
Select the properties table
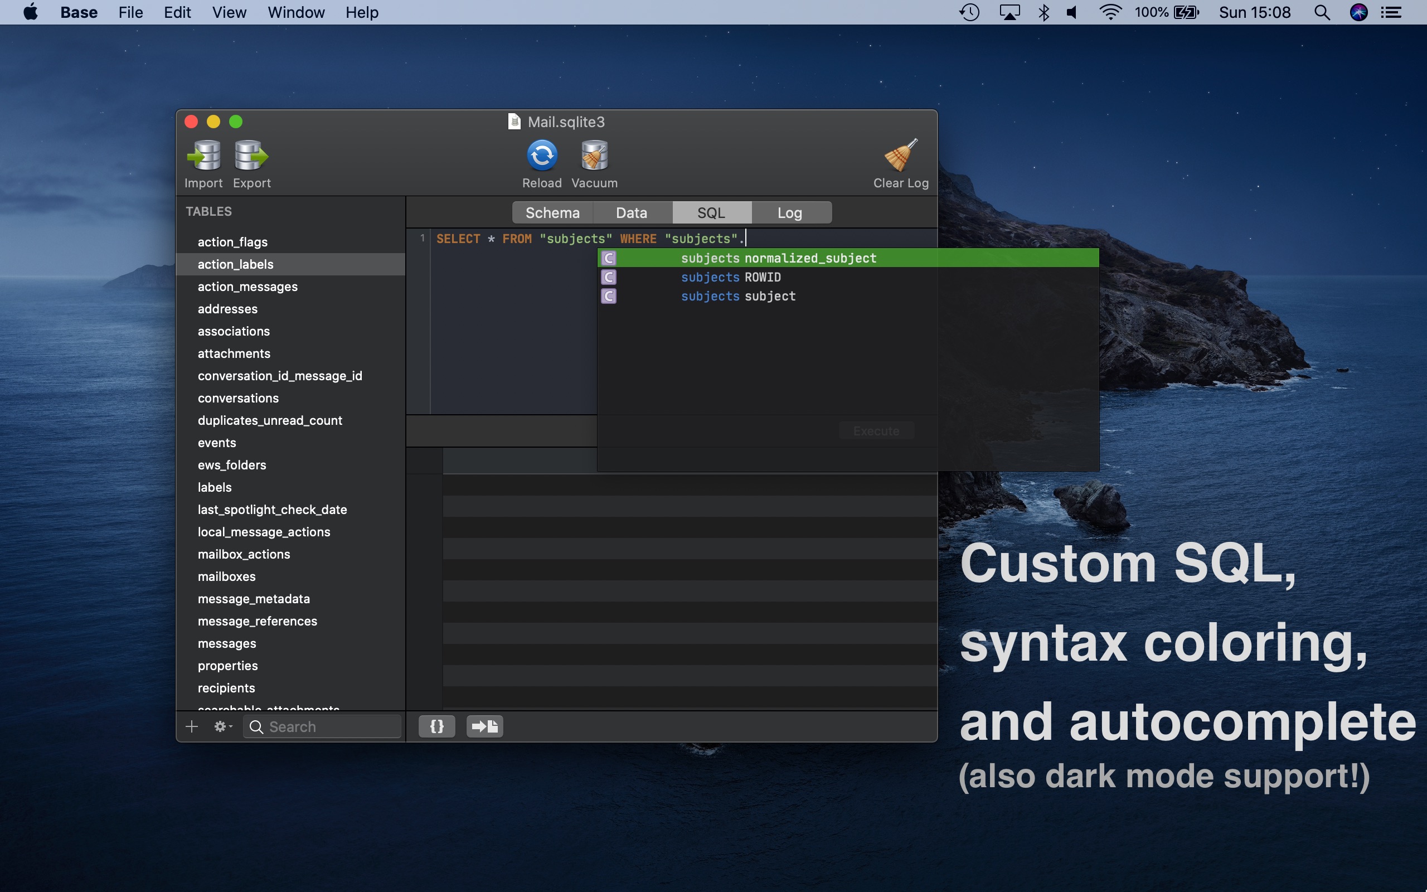click(x=291, y=666)
